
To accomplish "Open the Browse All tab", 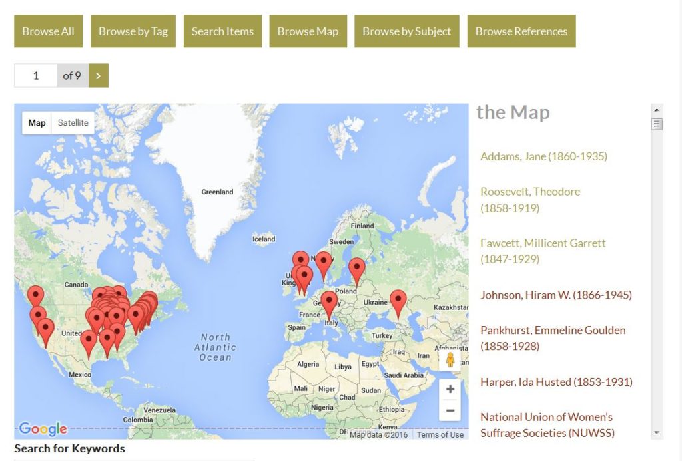I will point(48,31).
